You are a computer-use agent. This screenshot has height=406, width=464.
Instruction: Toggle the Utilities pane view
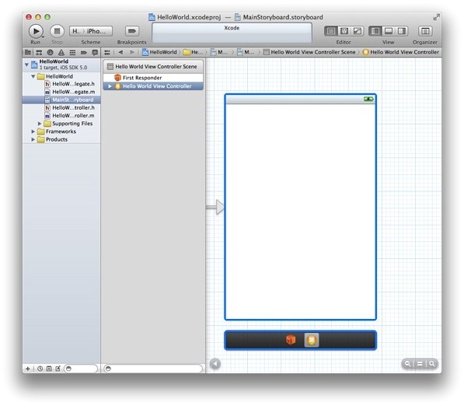tap(401, 31)
